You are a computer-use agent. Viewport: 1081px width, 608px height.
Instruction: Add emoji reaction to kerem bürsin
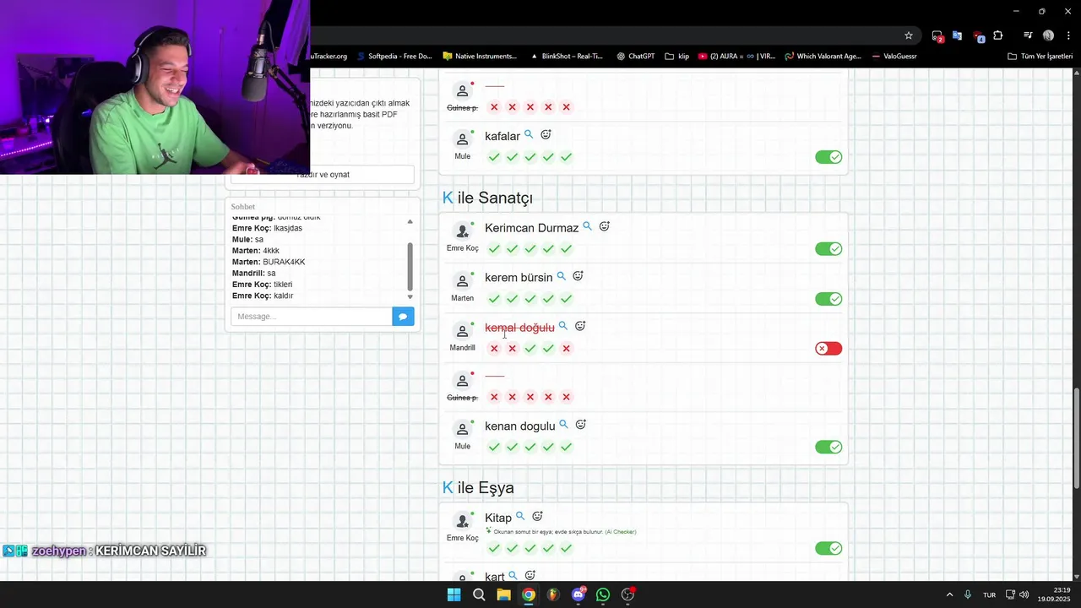pos(579,276)
